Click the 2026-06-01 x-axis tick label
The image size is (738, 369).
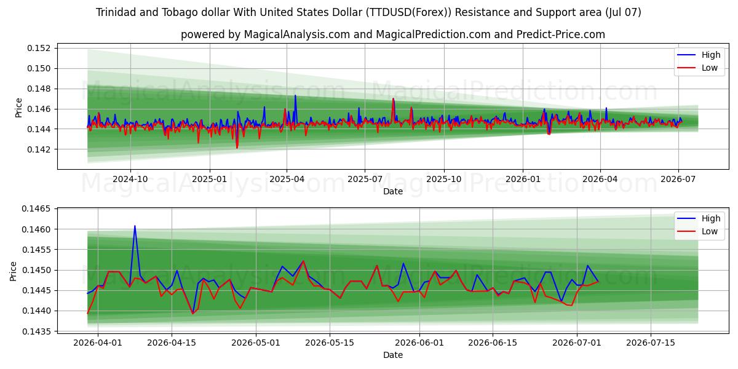pyautogui.click(x=419, y=343)
